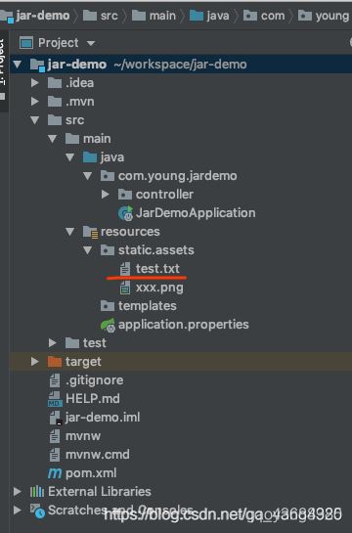Collapse the static.assets folder arrow
The image size is (352, 533).
pos(88,250)
